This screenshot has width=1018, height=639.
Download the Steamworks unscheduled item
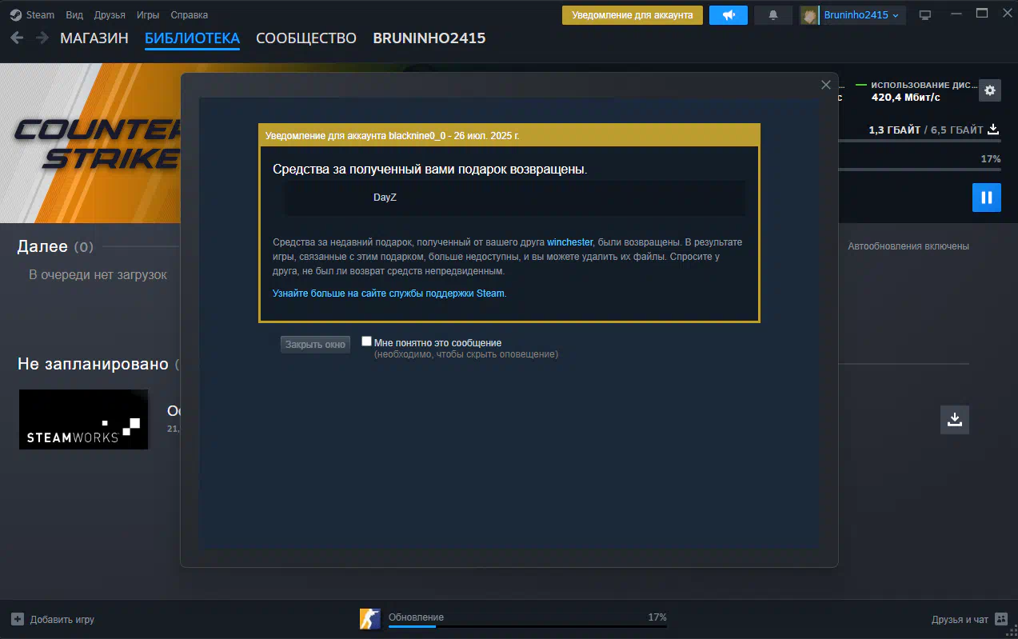click(954, 419)
